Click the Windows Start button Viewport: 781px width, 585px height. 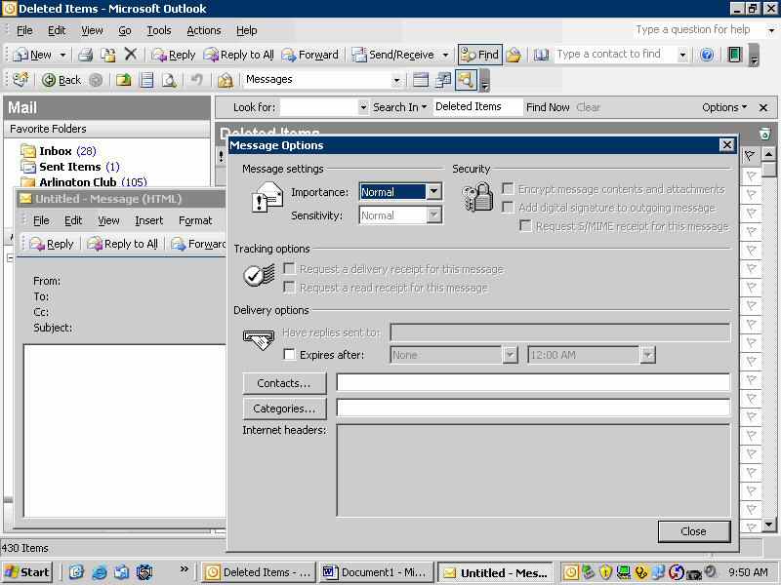(x=27, y=572)
